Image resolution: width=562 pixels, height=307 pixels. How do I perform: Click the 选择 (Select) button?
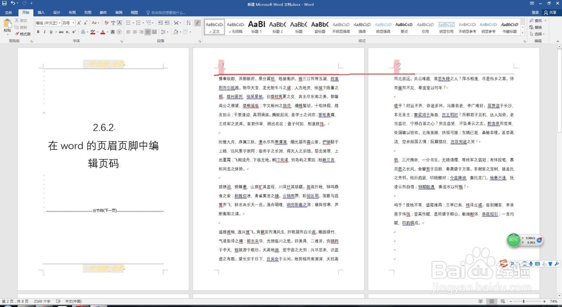[x=538, y=34]
